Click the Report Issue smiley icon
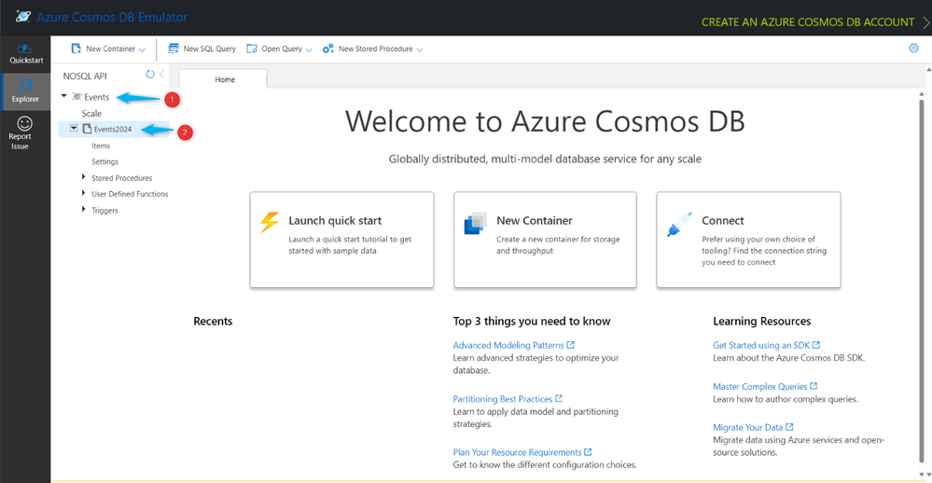This screenshot has height=483, width=932. [24, 123]
